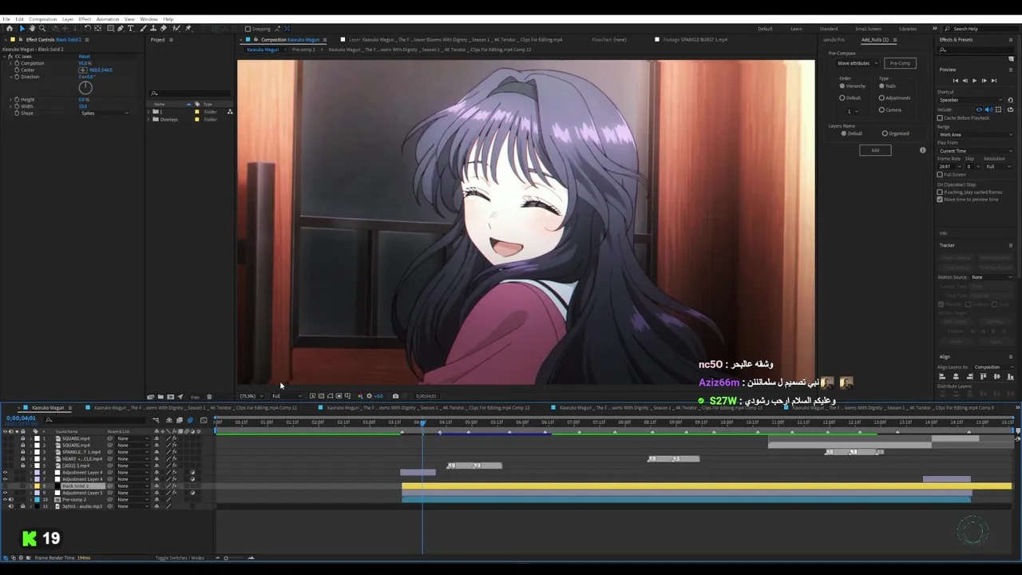Uncheck Move time to preview time
The image size is (1022, 575).
(x=940, y=200)
